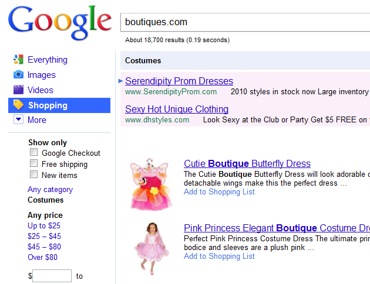Click the arrow beside Serendipity Prom Dresses
This screenshot has height=284, width=370.
pyautogui.click(x=121, y=81)
